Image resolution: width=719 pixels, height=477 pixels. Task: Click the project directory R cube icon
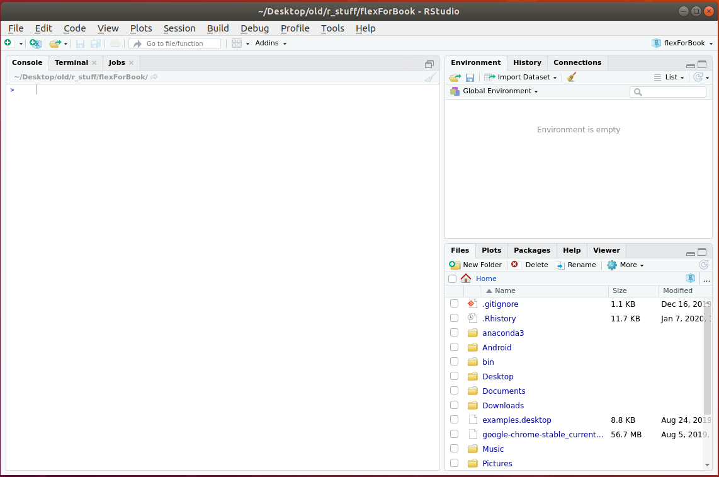(690, 279)
